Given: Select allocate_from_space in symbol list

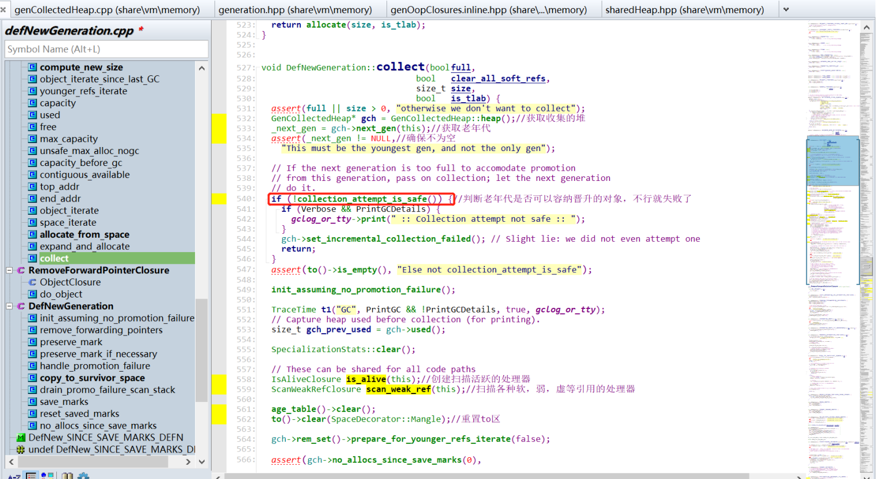Looking at the screenshot, I should point(85,234).
